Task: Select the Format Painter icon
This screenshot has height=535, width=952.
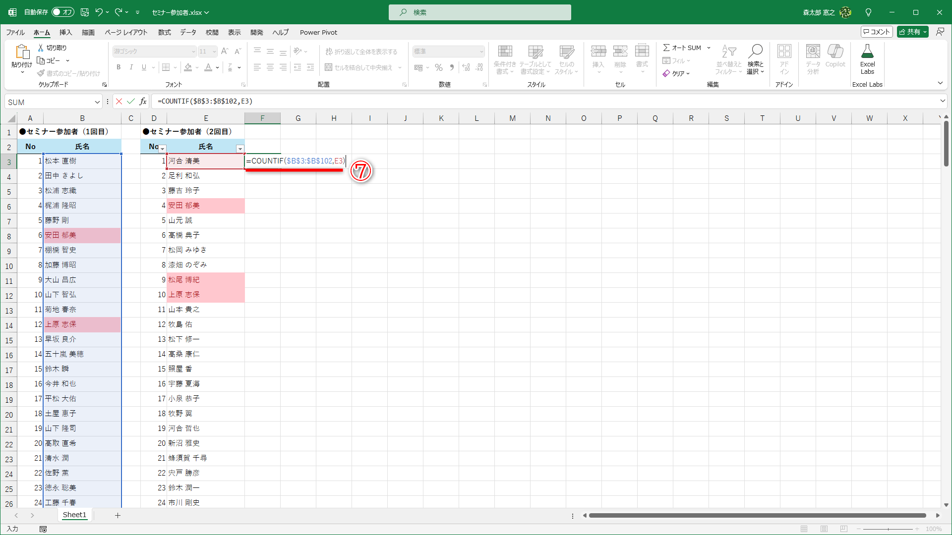Action: point(41,73)
